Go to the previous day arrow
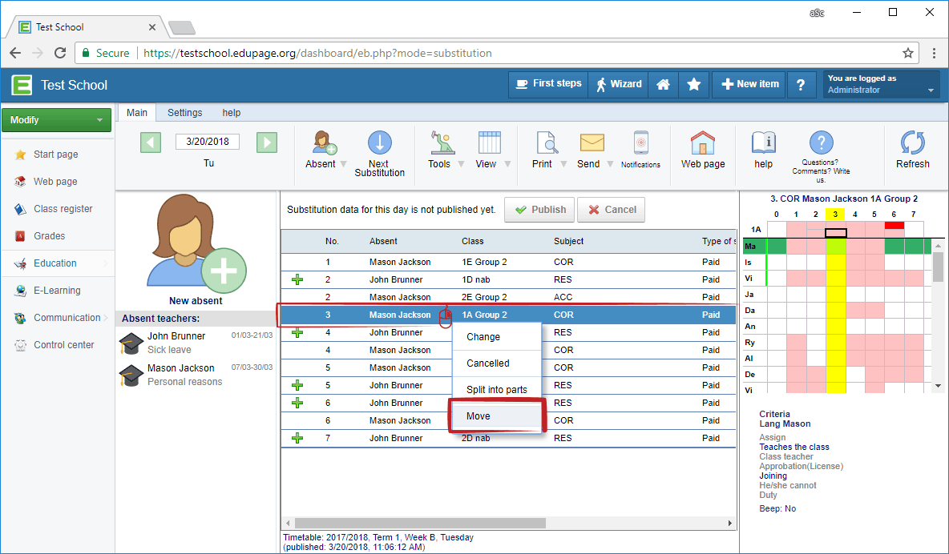The width and height of the screenshot is (949, 554). pos(151,142)
